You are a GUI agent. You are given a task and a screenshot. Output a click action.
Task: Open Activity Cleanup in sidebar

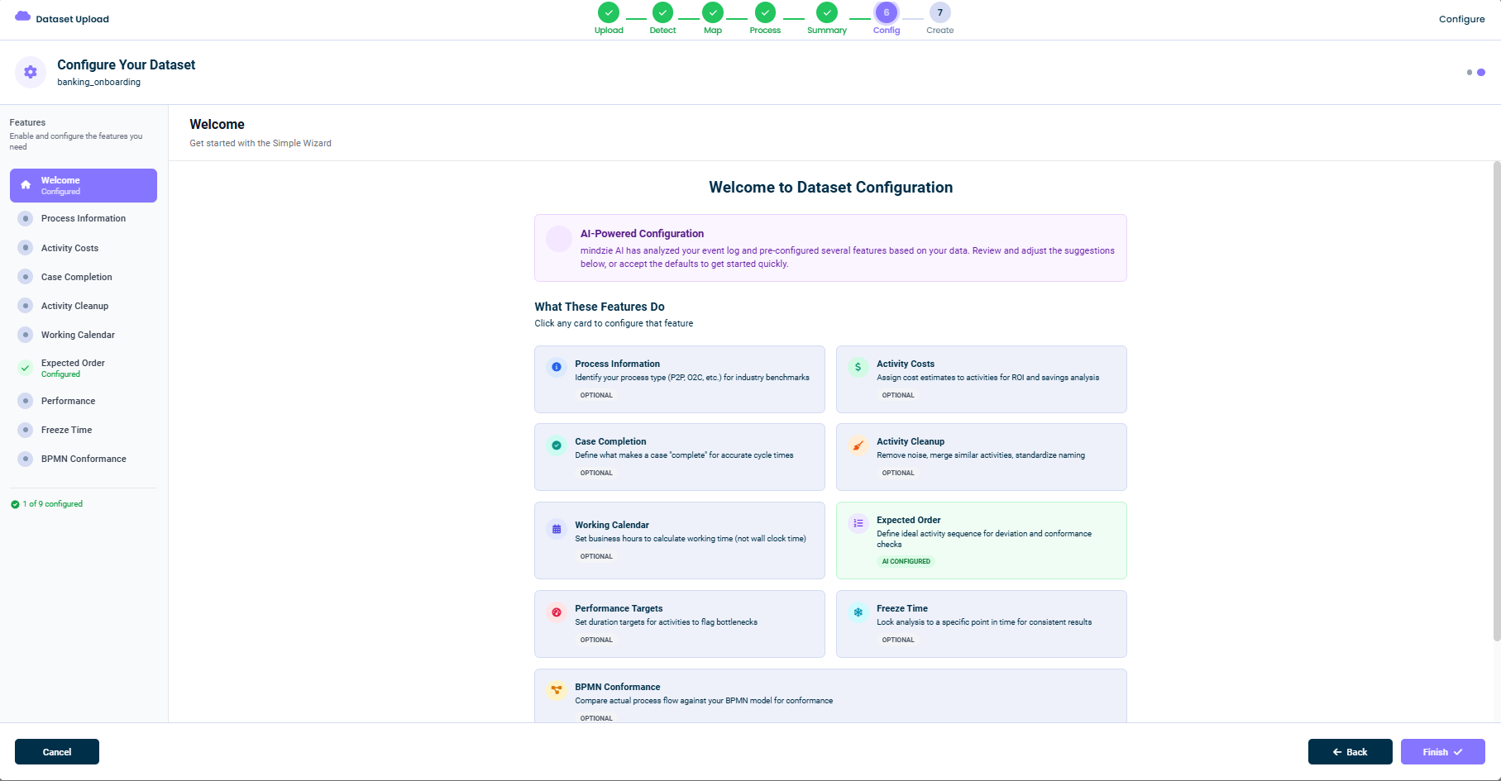click(x=84, y=306)
